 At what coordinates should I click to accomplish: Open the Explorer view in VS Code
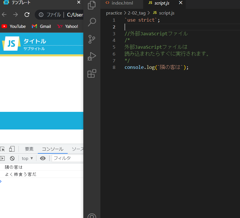[92, 5]
